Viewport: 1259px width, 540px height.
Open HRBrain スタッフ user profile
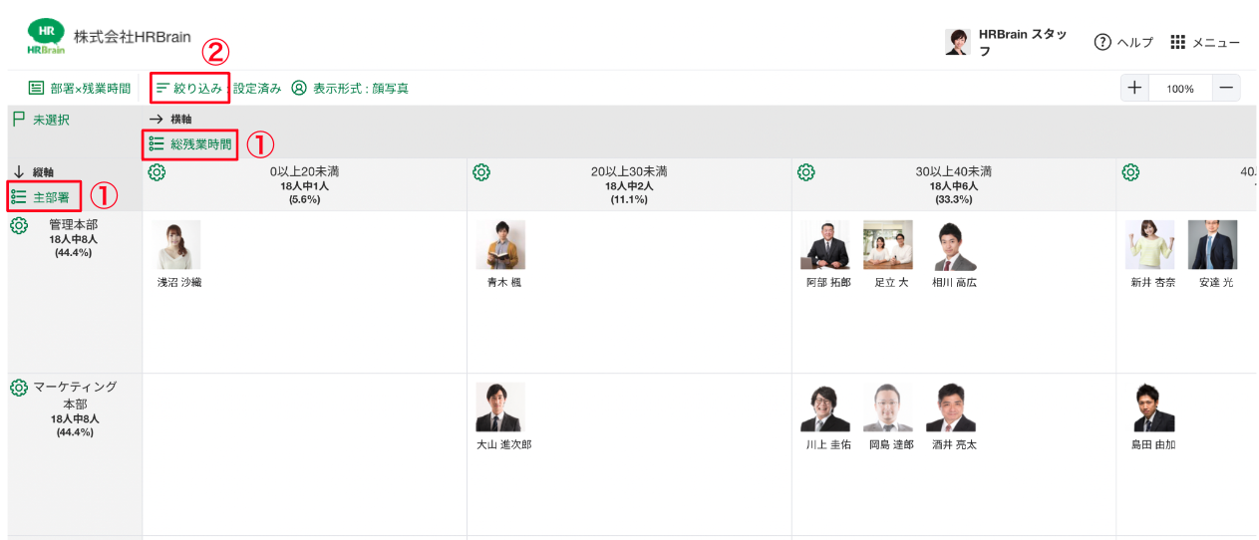1009,42
